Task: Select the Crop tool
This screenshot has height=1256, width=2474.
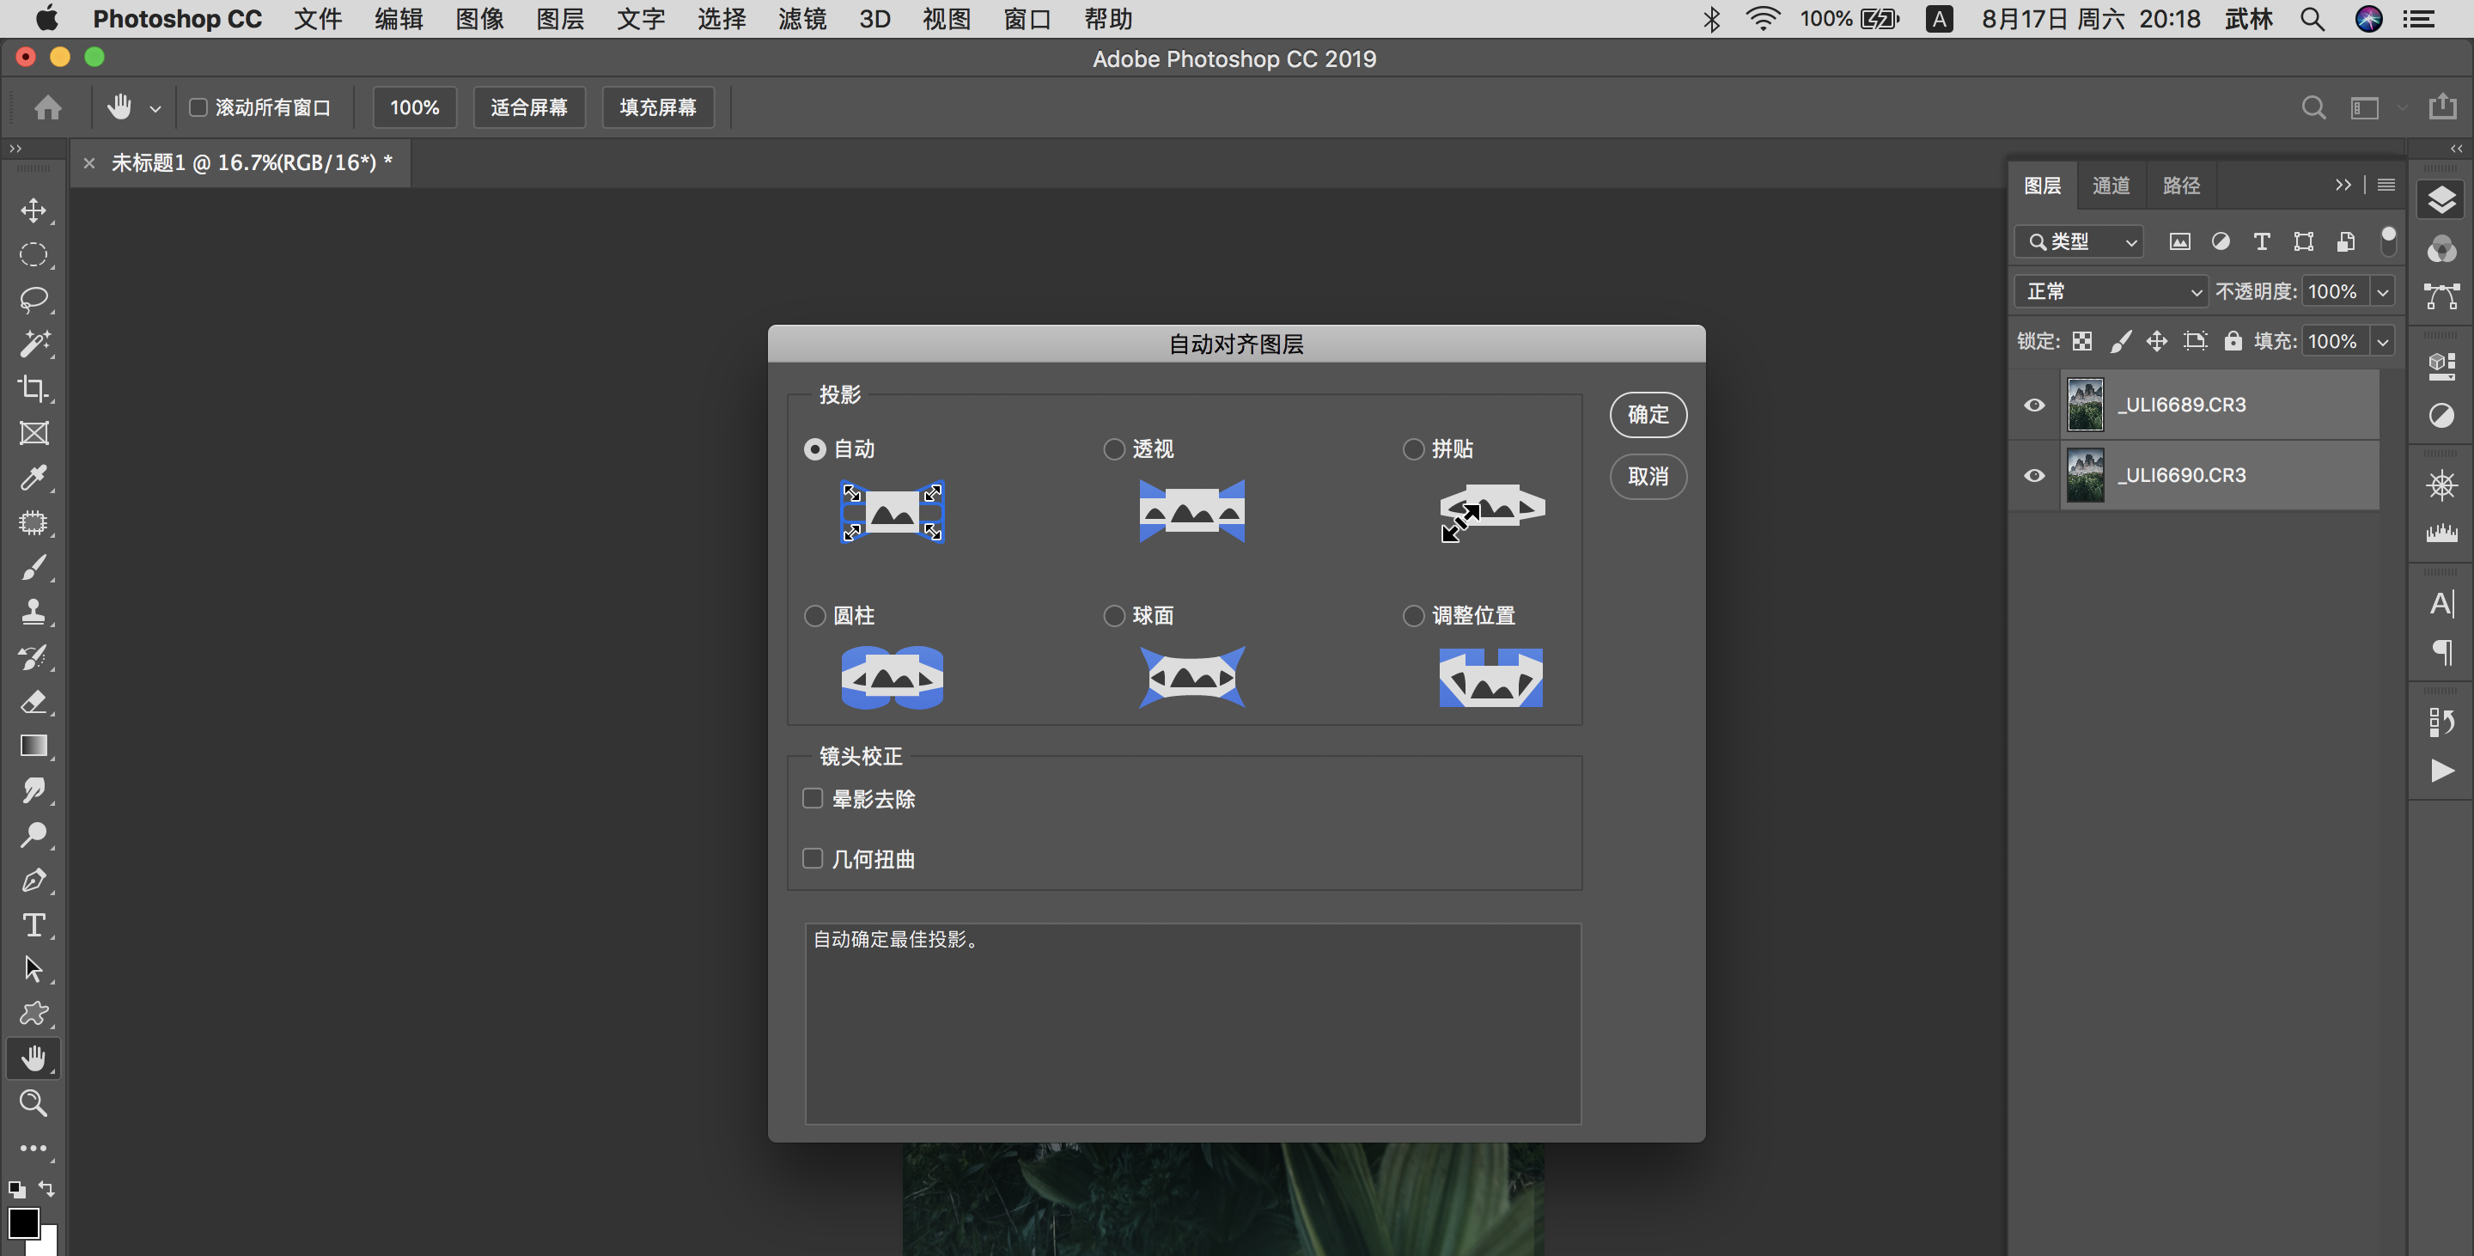Action: point(34,389)
